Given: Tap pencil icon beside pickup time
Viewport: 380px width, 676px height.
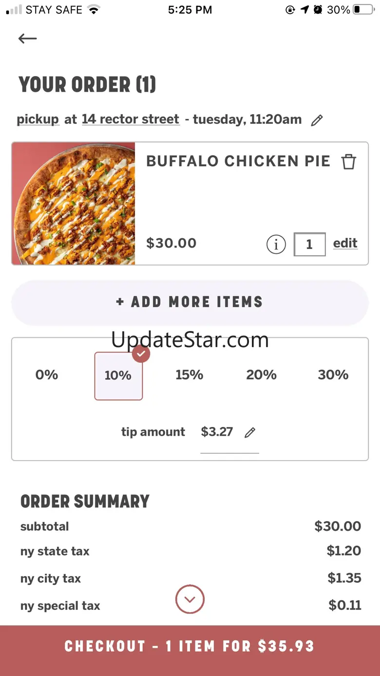Looking at the screenshot, I should coord(317,120).
